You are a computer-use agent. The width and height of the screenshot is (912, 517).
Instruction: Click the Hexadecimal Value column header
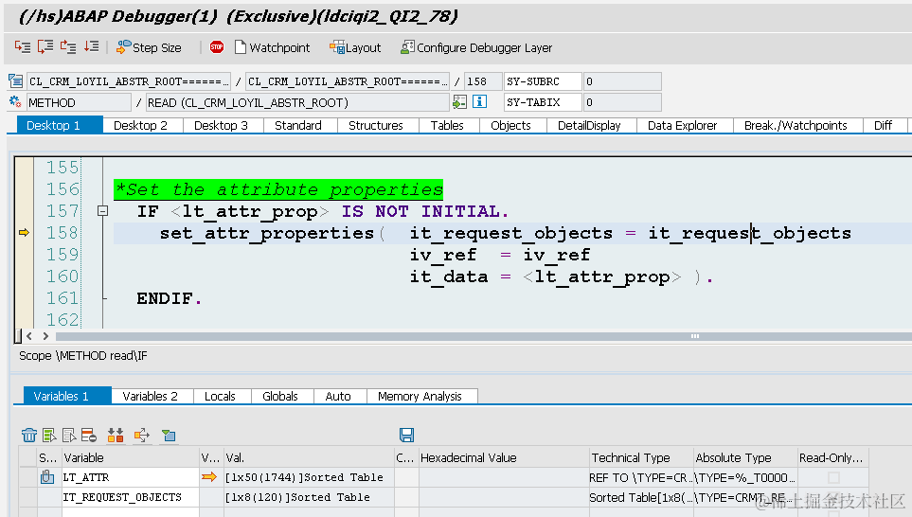point(504,457)
